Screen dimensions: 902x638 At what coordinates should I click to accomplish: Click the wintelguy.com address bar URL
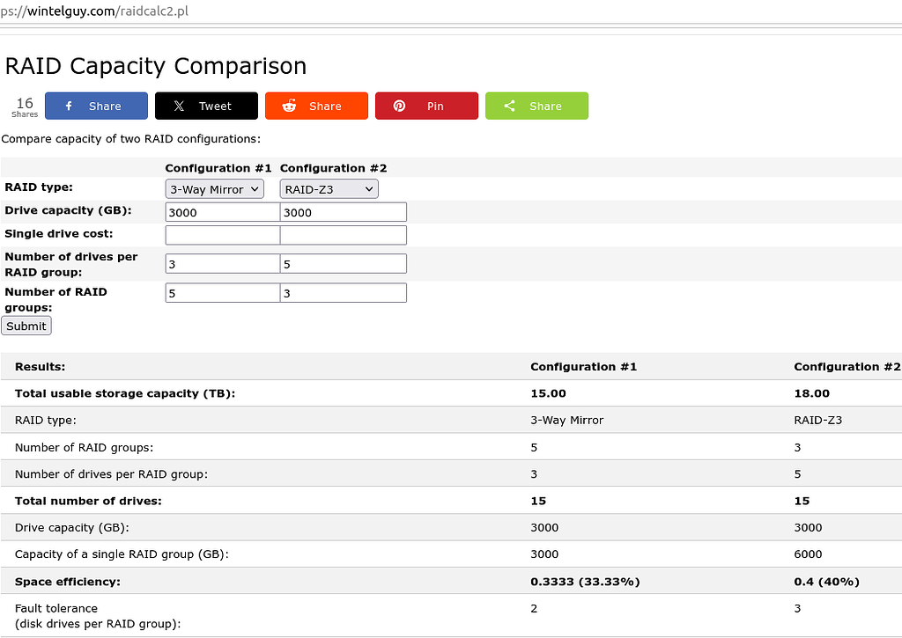[x=94, y=11]
